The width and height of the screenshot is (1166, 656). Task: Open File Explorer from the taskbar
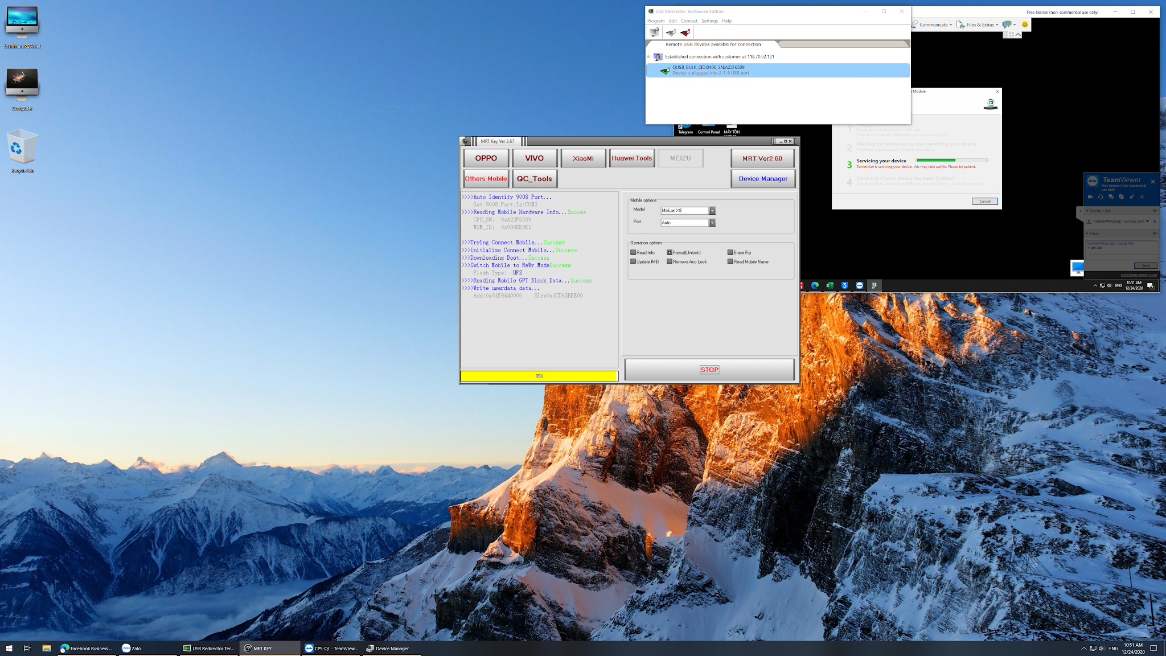tap(47, 648)
